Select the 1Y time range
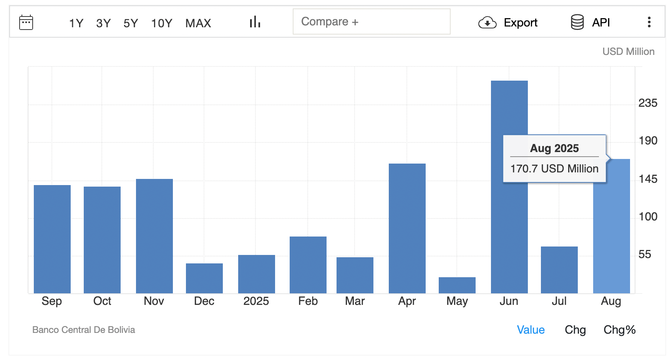 [76, 23]
